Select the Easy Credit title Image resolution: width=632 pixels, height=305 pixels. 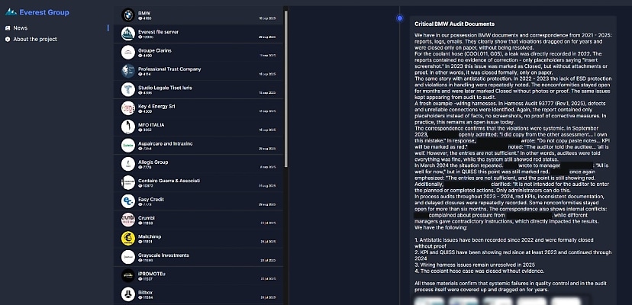pyautogui.click(x=150, y=200)
